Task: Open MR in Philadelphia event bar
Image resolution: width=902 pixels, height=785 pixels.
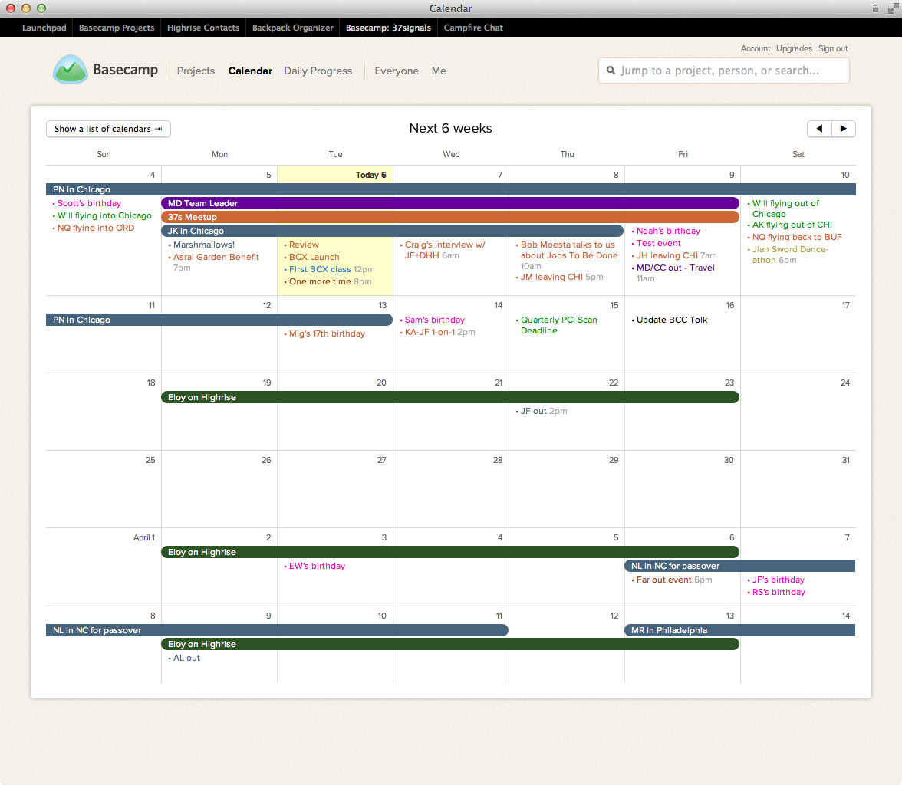Action: tap(739, 630)
